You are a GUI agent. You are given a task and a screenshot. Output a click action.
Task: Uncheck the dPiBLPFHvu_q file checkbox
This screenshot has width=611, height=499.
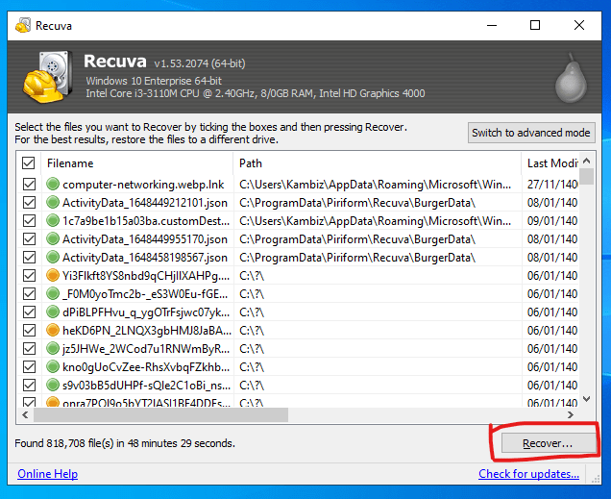29,312
